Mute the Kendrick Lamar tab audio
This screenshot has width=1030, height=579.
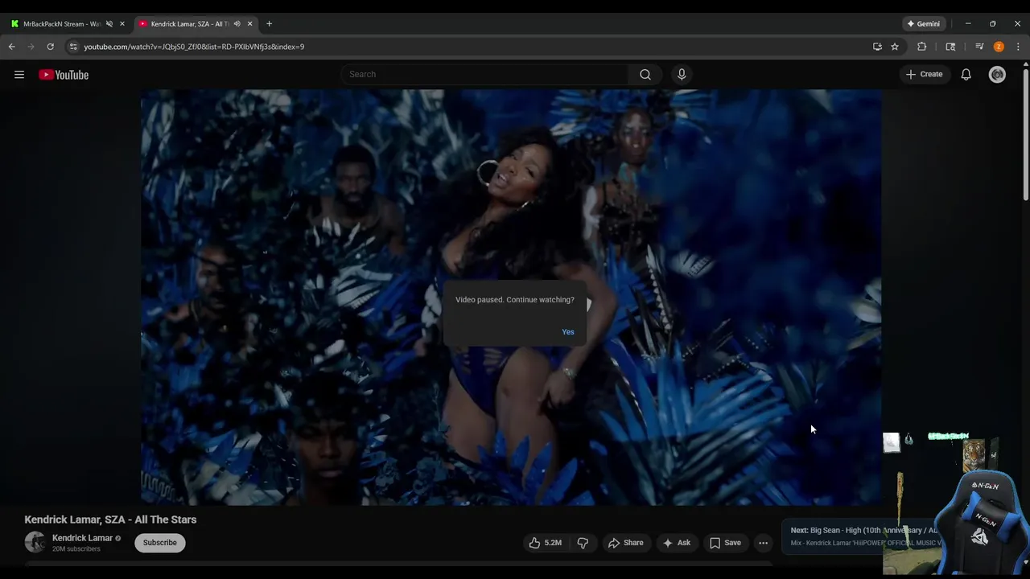(237, 24)
